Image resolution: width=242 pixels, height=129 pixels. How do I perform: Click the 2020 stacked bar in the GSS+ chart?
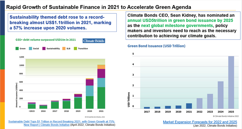tap(90, 93)
